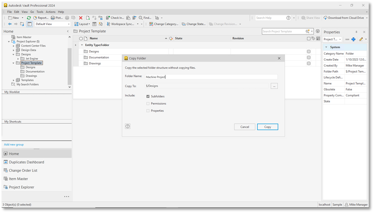The height and width of the screenshot is (213, 374).
Task: Open the Actions menu
Action: click(x=51, y=12)
